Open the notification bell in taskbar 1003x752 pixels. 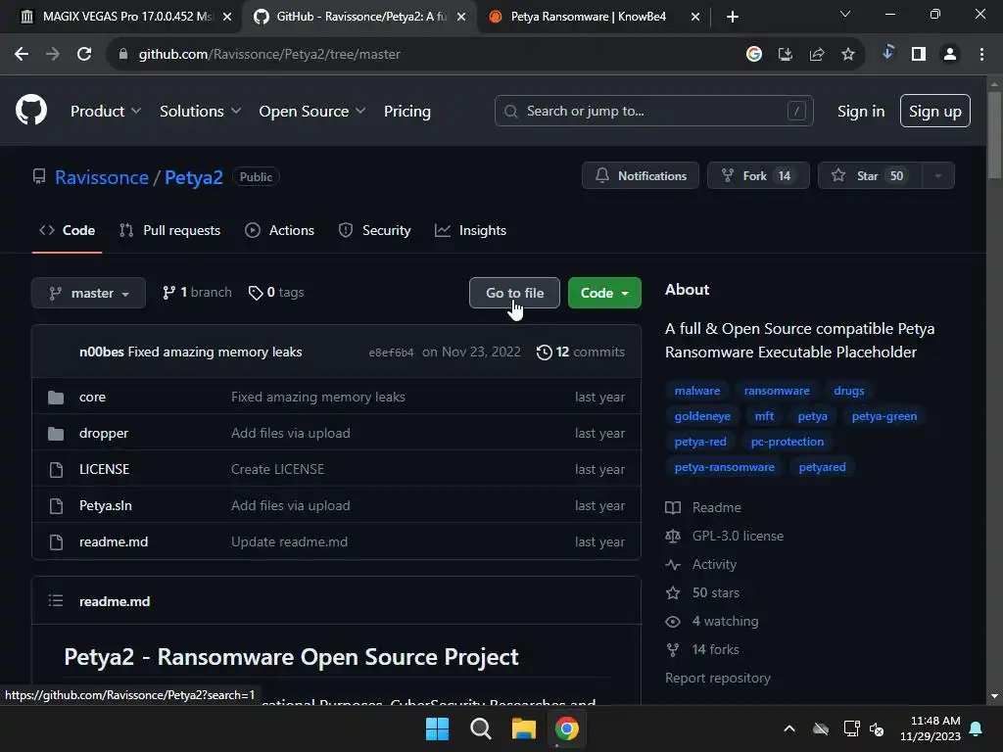[977, 728]
